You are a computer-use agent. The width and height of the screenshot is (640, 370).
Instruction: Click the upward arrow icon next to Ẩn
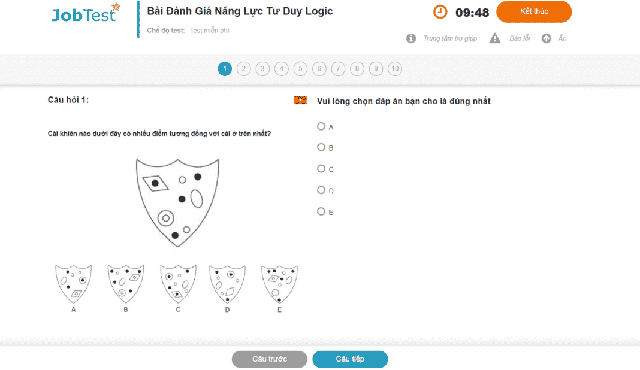point(545,38)
